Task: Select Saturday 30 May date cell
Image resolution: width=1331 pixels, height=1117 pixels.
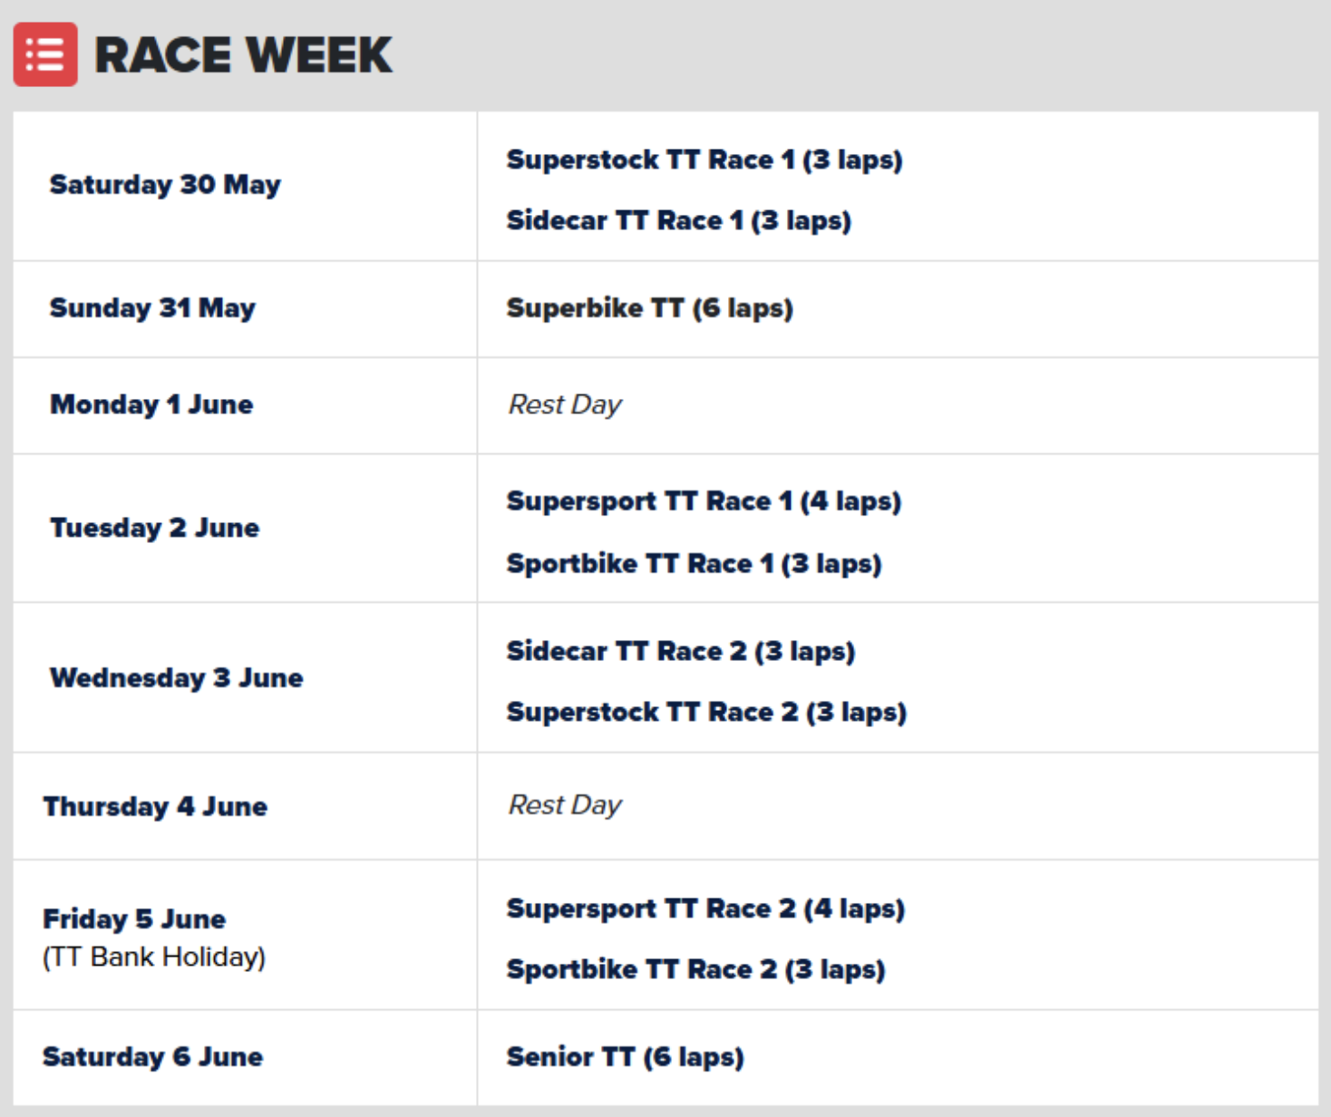Action: coord(165,185)
